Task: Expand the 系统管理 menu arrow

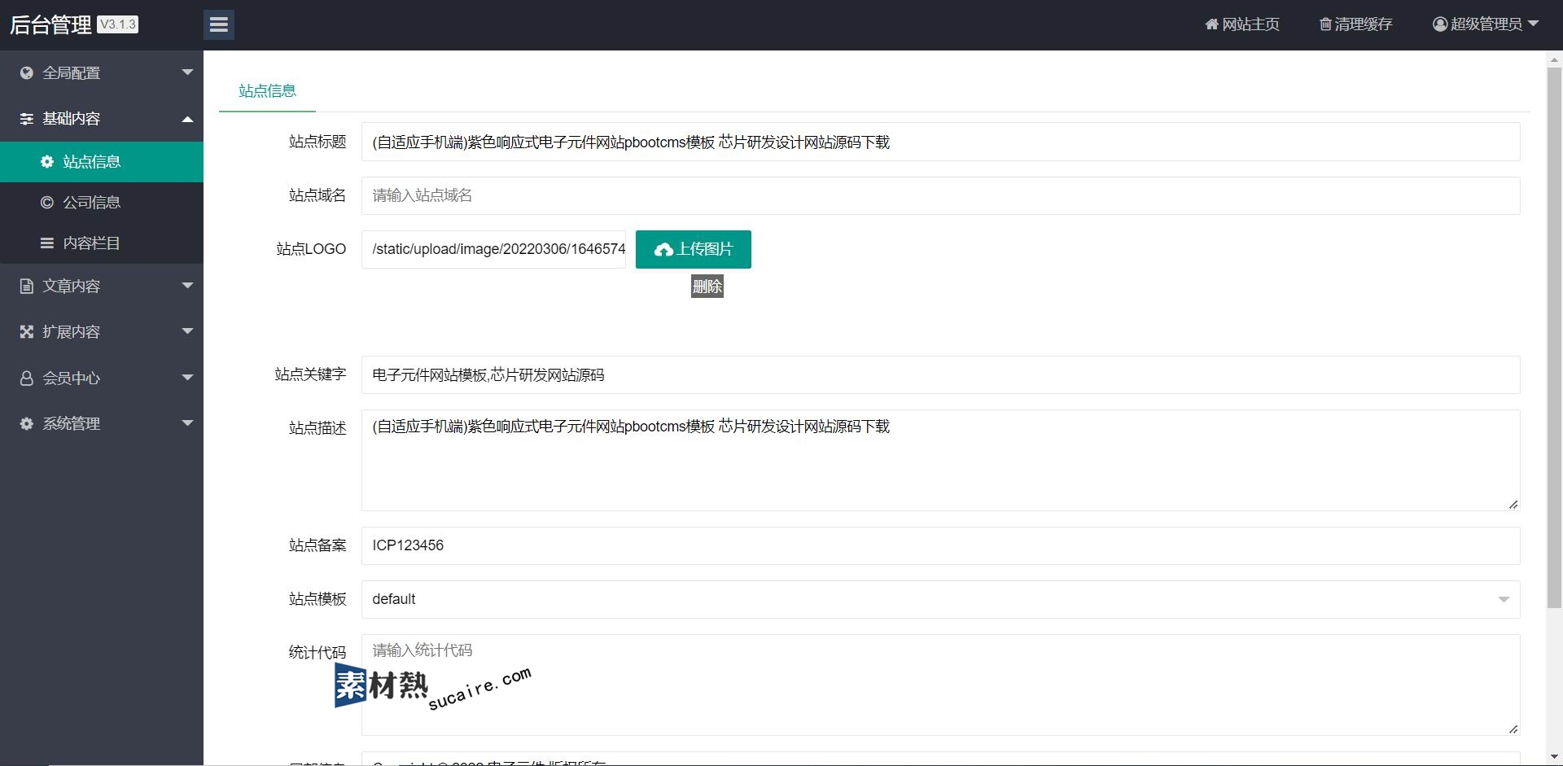Action: tap(187, 423)
